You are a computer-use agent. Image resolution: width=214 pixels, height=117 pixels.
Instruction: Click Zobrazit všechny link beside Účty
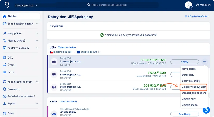pyautogui.click(x=67, y=48)
